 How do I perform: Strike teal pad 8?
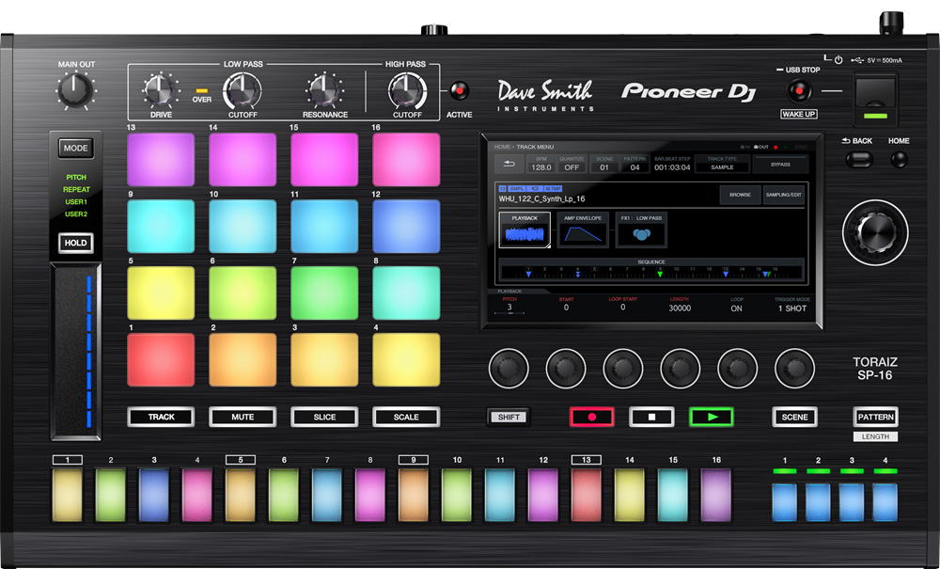click(406, 293)
